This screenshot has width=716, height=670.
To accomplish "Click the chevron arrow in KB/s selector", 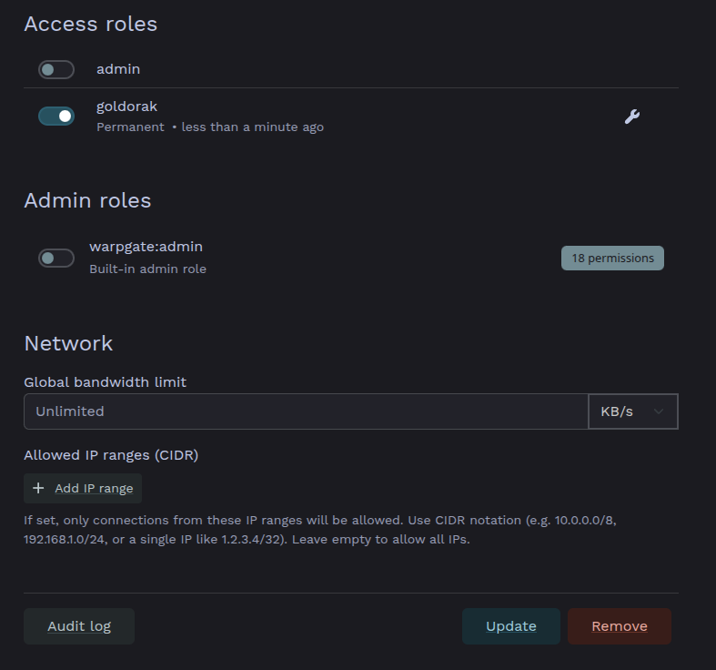I will click(x=659, y=411).
